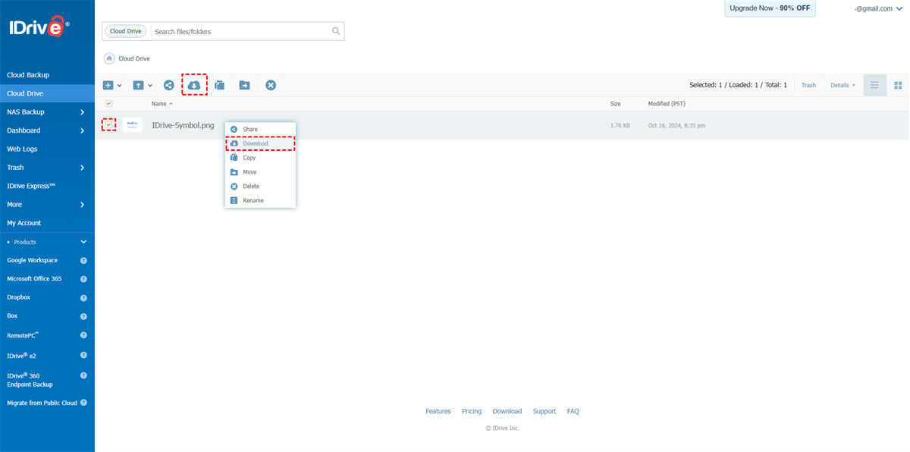Open Microsoft Office 365 help question icon
Image resolution: width=910 pixels, height=452 pixels.
83,279
